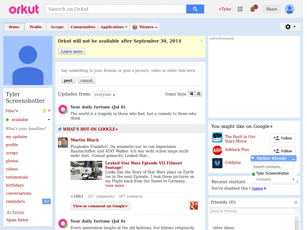
Task: Open the Updates from everyone dropdown
Action: coord(105,94)
